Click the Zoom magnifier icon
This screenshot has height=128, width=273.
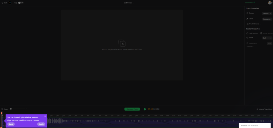click(2, 109)
